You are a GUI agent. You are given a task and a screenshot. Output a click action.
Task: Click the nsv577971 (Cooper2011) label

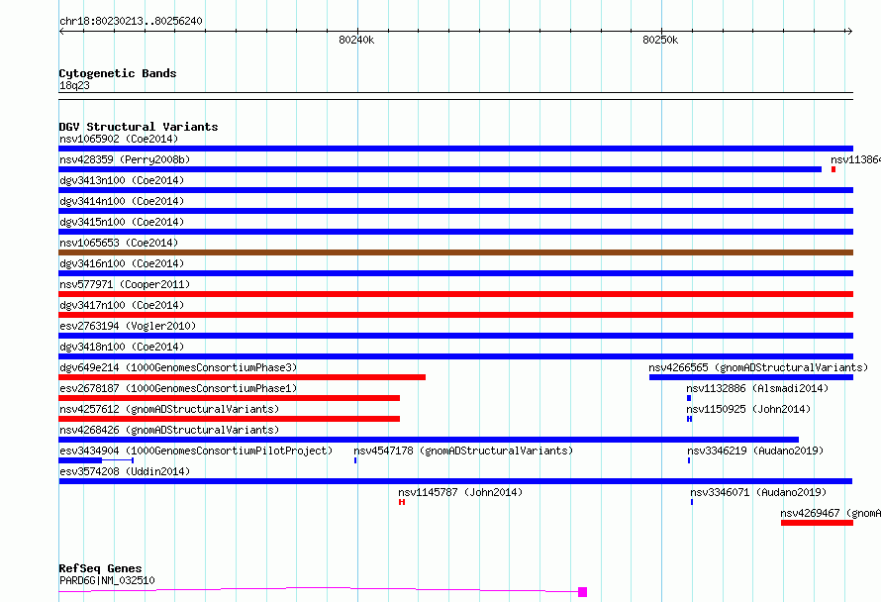(125, 284)
